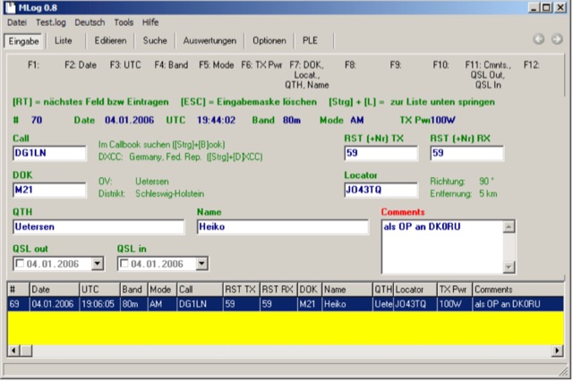Click the Call column header in list
Image resolution: width=573 pixels, height=381 pixels.
199,290
